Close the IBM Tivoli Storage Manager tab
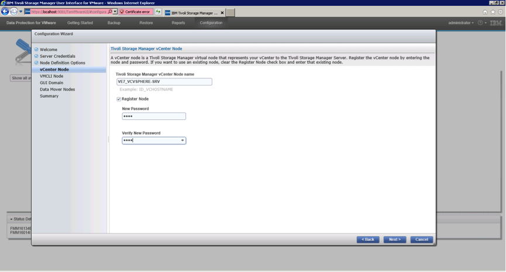Screen dimensions: 506x272 click(222, 13)
